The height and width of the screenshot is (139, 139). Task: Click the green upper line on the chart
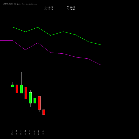pos(51,35)
